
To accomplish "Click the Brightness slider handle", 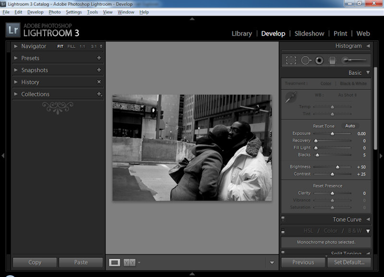I will coord(338,167).
